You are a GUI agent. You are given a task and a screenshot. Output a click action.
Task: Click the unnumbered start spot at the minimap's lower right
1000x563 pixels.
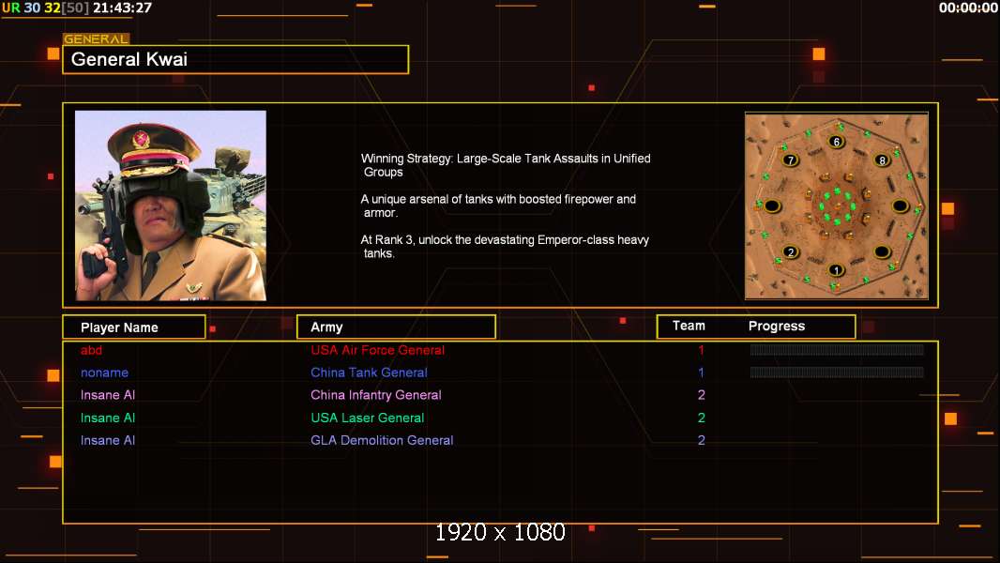[882, 251]
